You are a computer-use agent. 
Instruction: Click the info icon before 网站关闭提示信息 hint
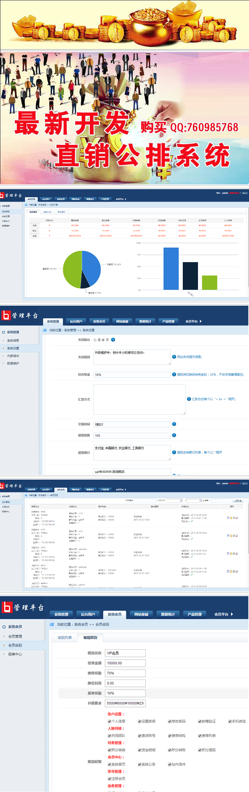(174, 357)
